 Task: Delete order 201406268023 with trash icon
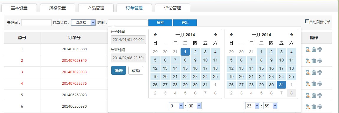tap(314, 95)
